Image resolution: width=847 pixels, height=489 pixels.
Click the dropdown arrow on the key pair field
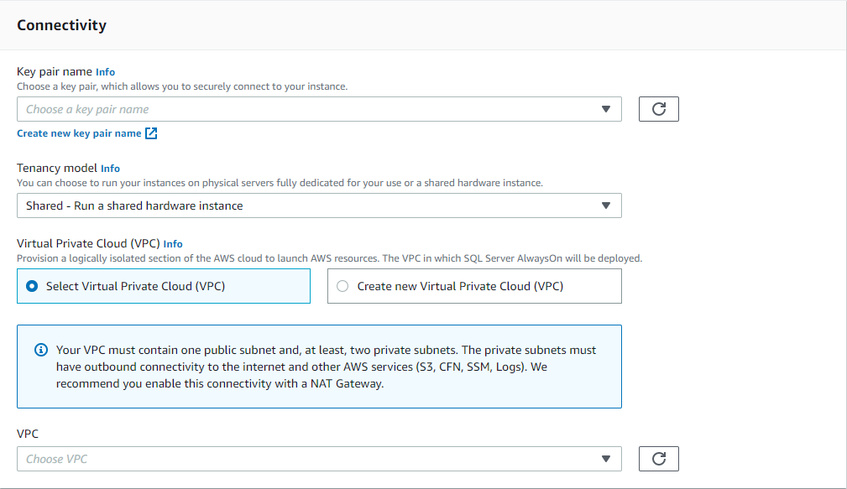click(606, 108)
